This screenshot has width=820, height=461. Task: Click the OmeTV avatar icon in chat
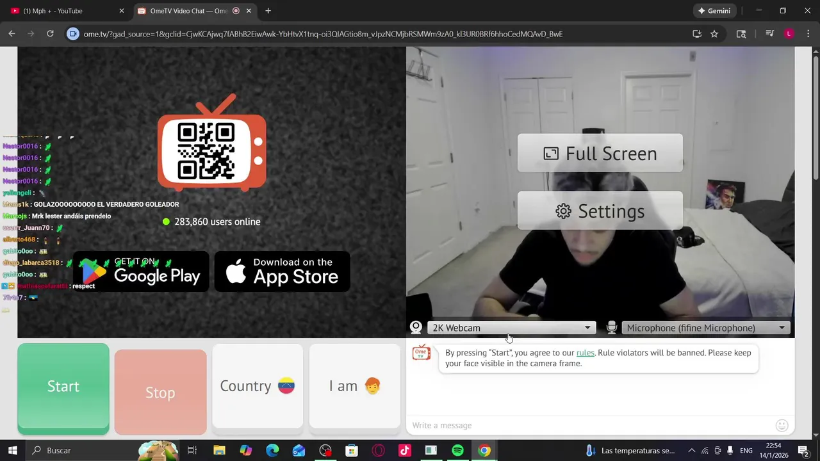(x=422, y=353)
